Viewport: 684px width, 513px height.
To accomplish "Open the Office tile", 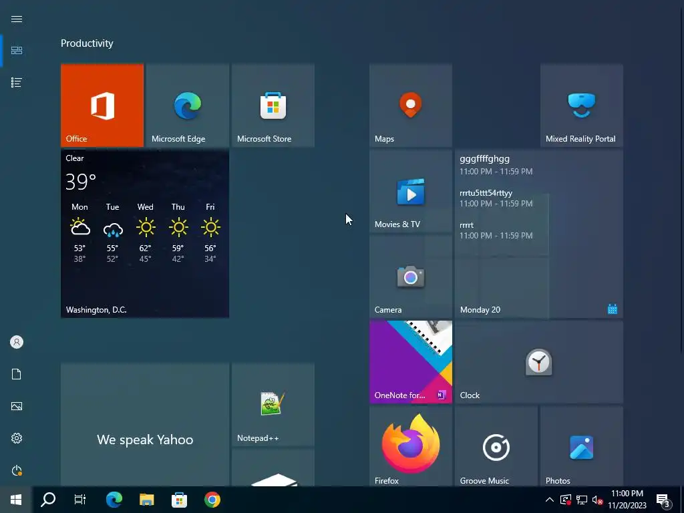I will pos(102,105).
